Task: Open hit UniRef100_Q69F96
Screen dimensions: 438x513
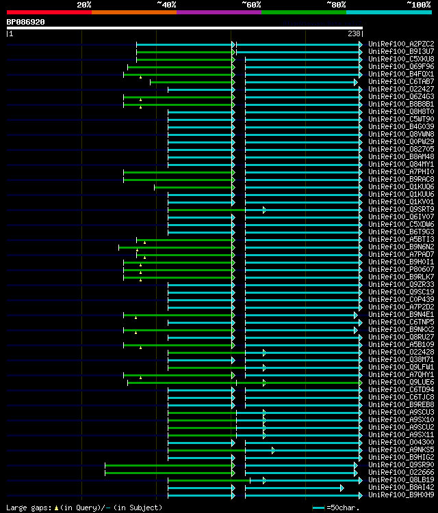Action: pos(401,66)
